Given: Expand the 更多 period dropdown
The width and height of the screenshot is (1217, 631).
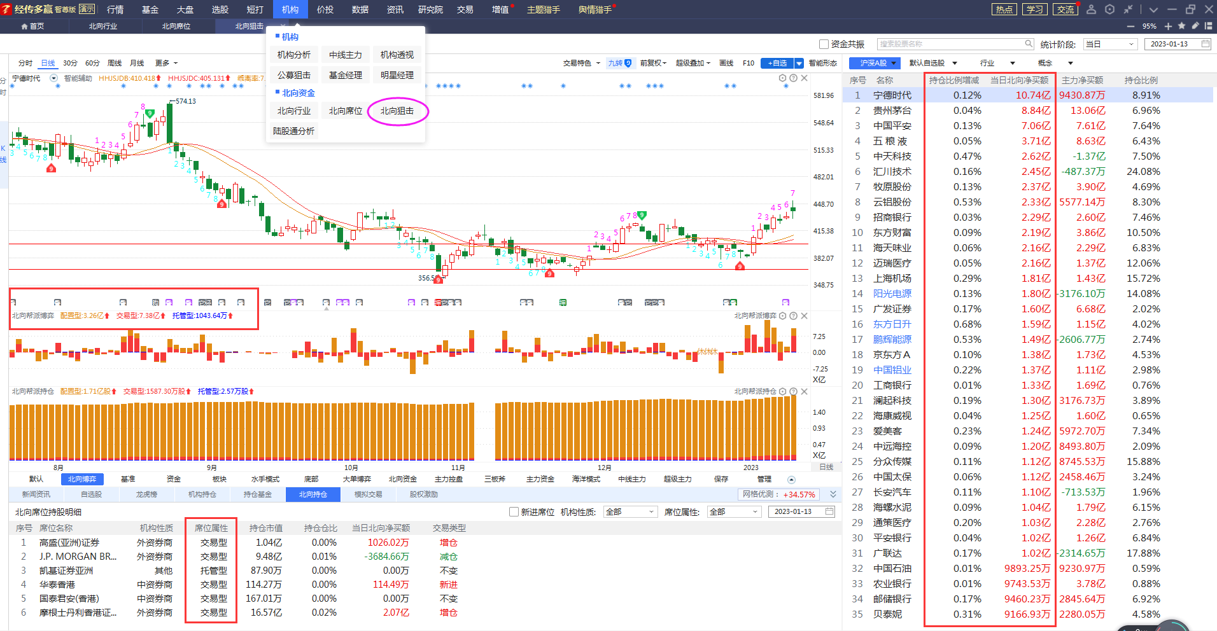Looking at the screenshot, I should [x=166, y=63].
